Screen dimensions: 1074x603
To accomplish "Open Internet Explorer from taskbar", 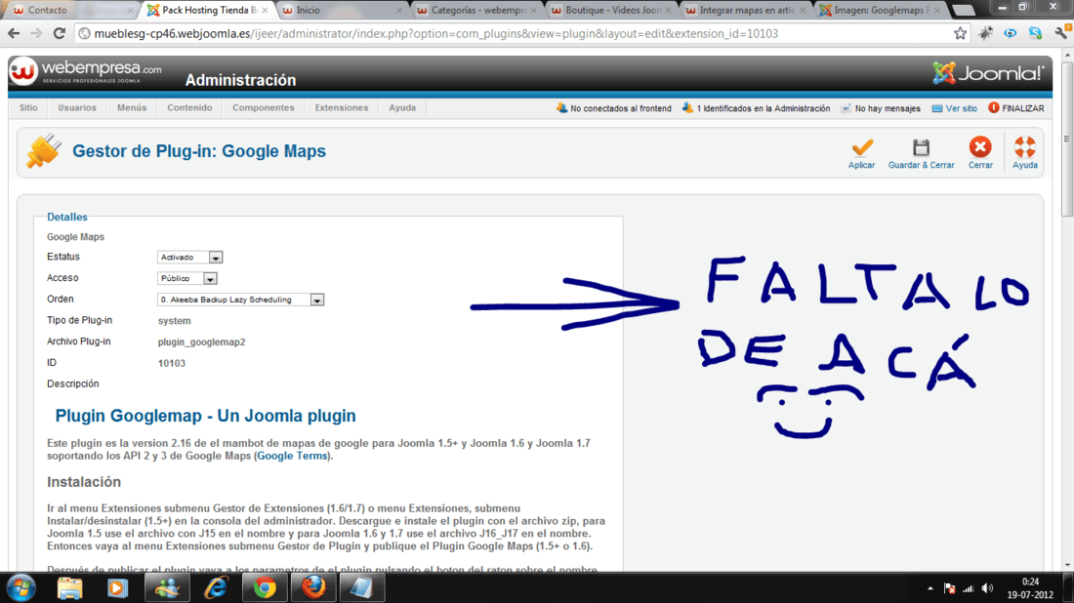I will pyautogui.click(x=216, y=588).
